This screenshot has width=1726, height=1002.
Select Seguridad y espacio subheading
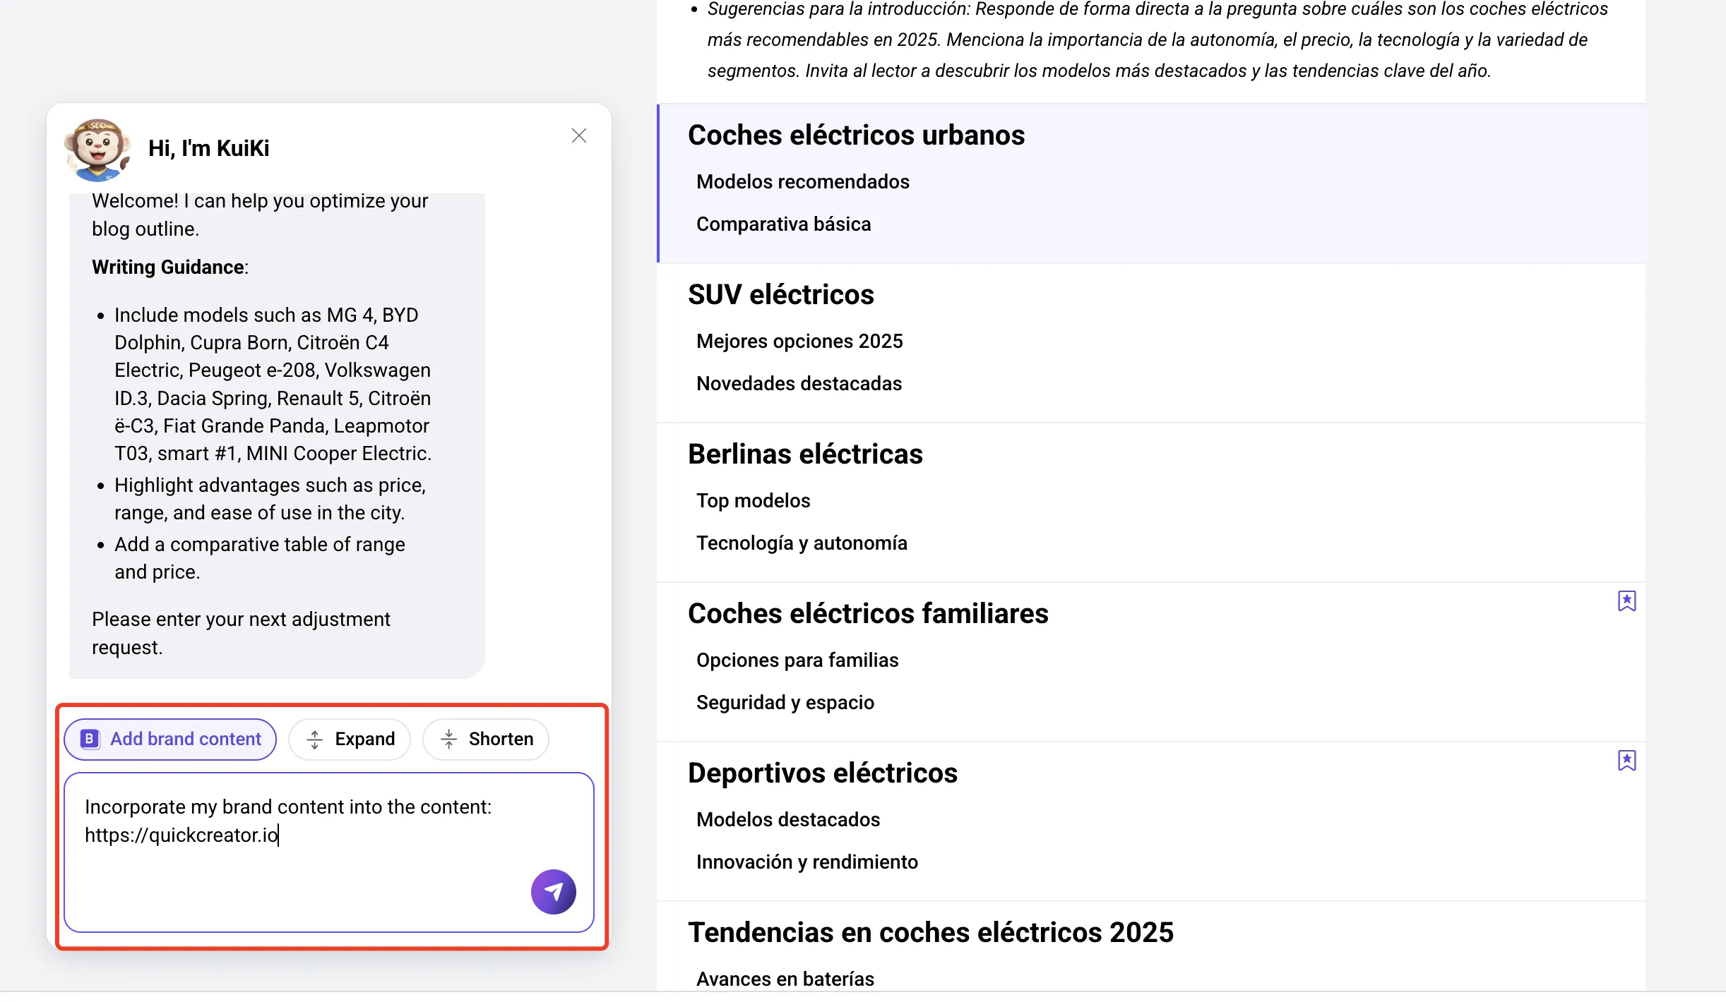coord(785,702)
